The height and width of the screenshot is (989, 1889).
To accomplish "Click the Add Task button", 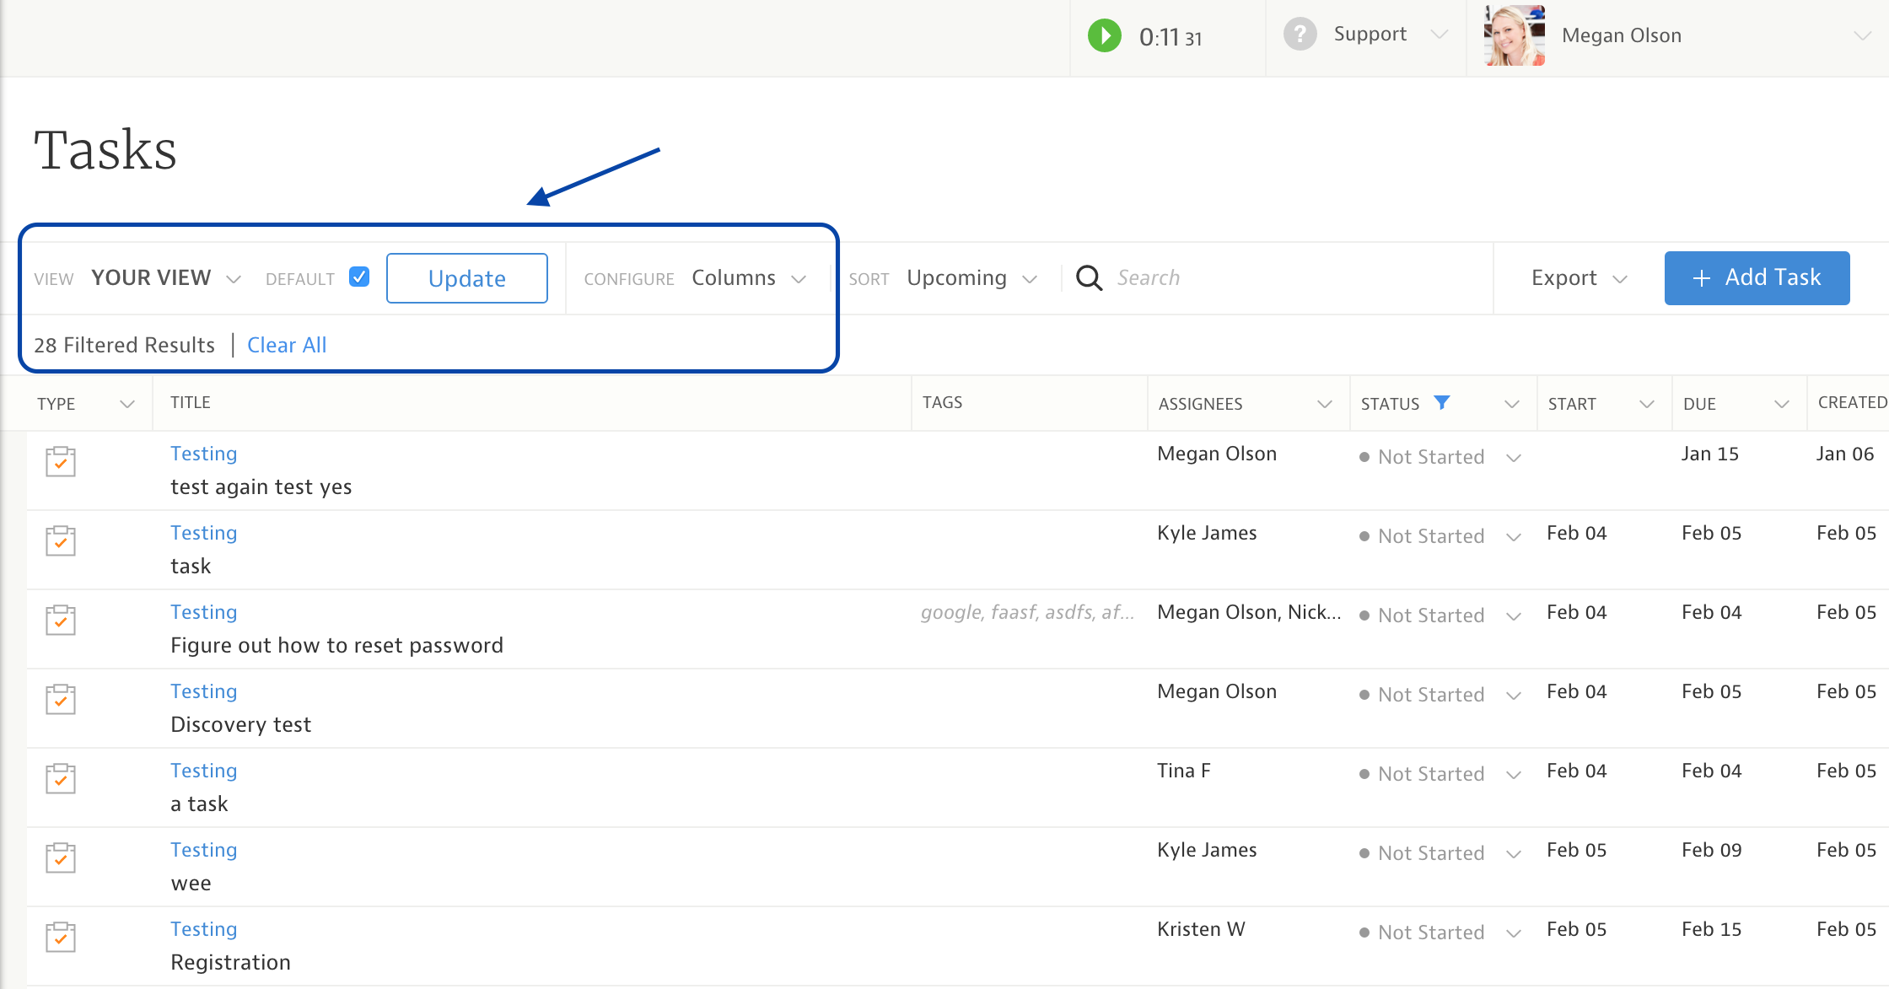I will [1757, 277].
